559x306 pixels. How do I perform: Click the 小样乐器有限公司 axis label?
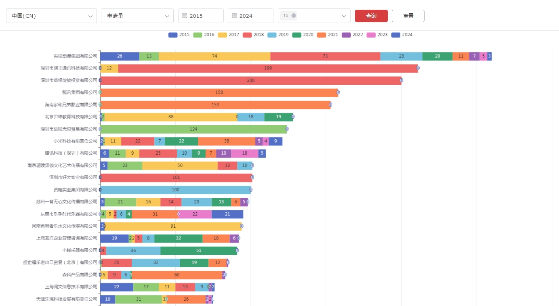(80, 250)
